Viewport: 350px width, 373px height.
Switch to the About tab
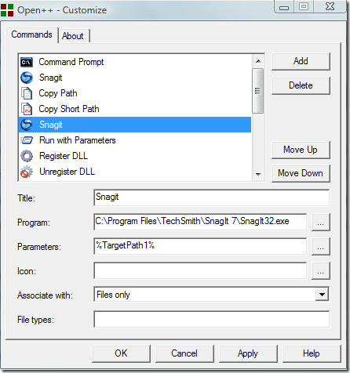coord(73,36)
